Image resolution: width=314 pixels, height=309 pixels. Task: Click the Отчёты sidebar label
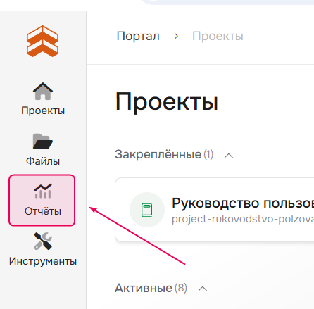coord(43,211)
